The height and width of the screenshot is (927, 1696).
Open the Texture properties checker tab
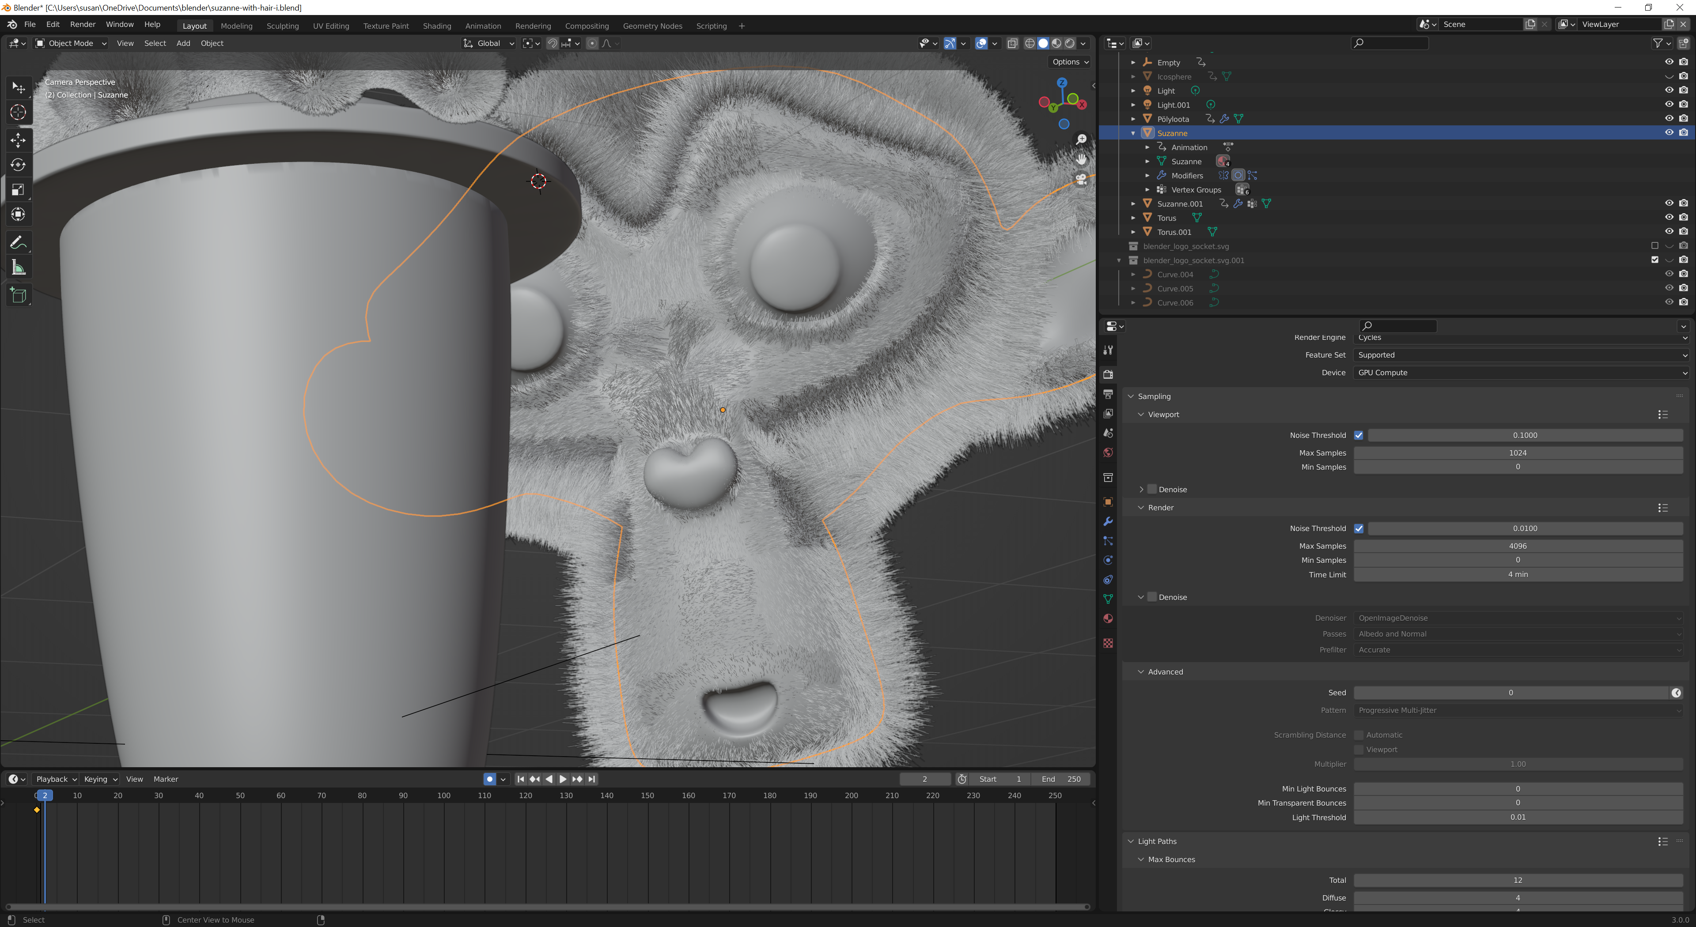[1108, 643]
